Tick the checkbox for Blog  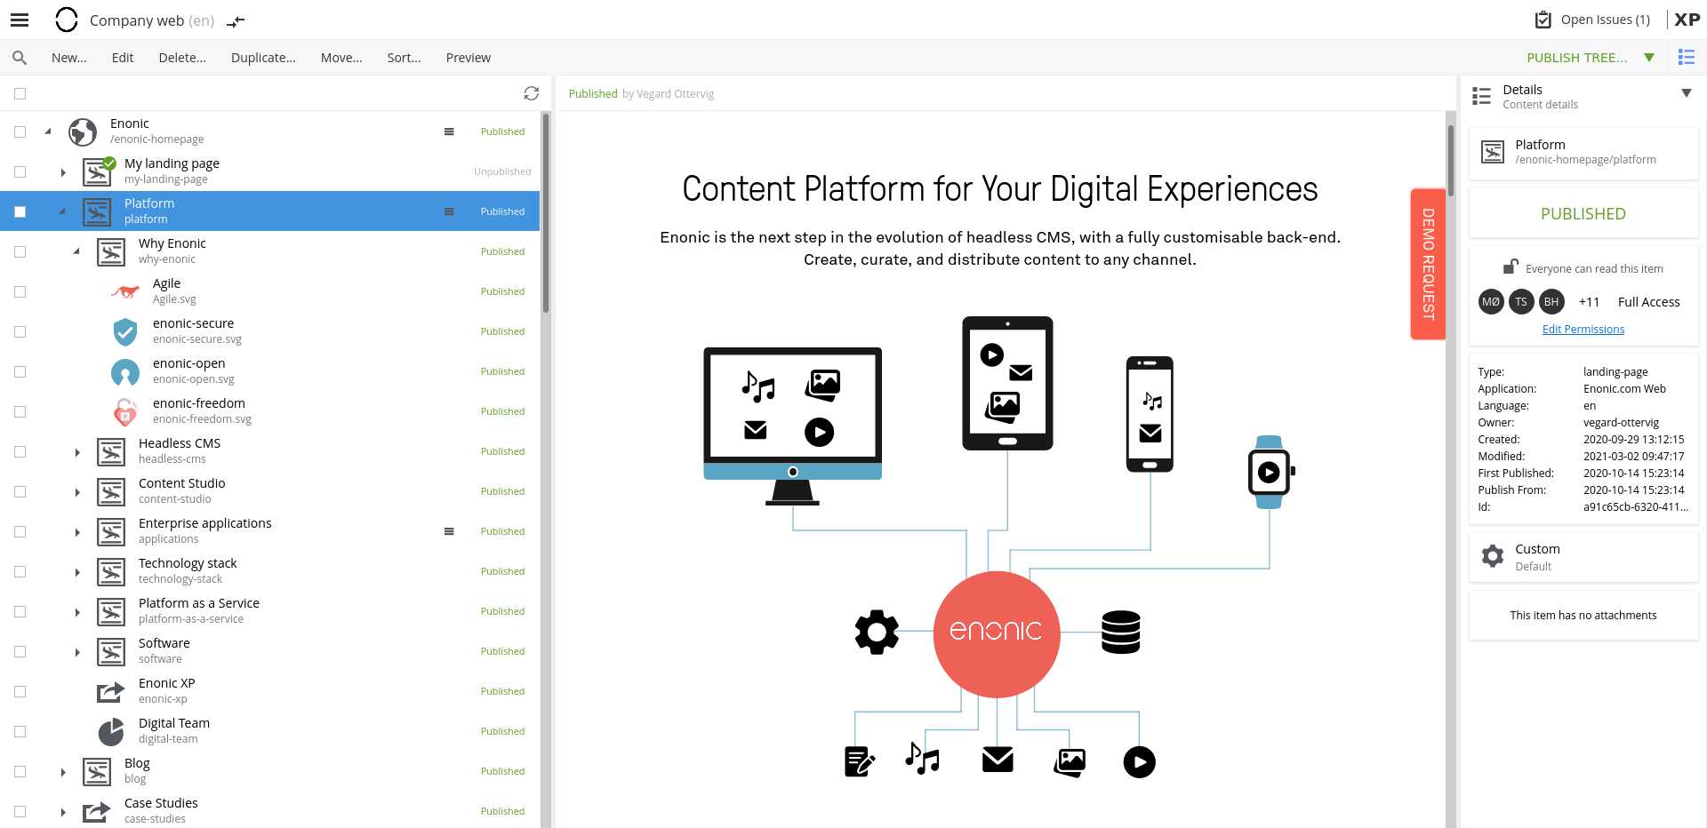click(x=20, y=771)
